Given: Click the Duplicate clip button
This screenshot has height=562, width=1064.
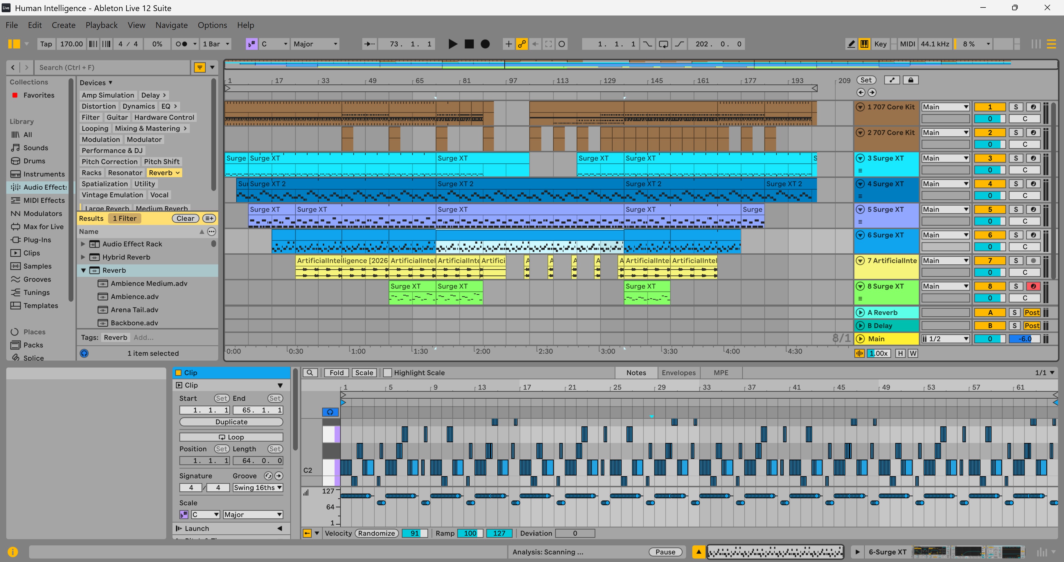Looking at the screenshot, I should click(x=231, y=422).
